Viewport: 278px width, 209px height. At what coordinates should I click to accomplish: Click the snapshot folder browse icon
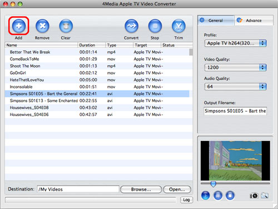click(x=265, y=196)
